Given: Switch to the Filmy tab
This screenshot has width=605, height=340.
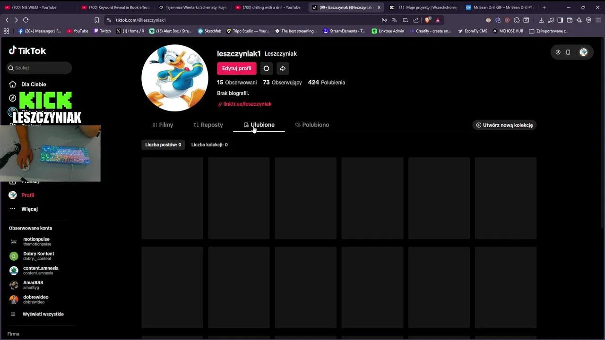Looking at the screenshot, I should coord(163,125).
